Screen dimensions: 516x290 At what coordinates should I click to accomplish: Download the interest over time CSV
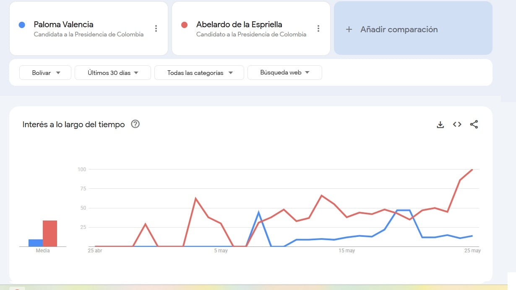pyautogui.click(x=440, y=124)
